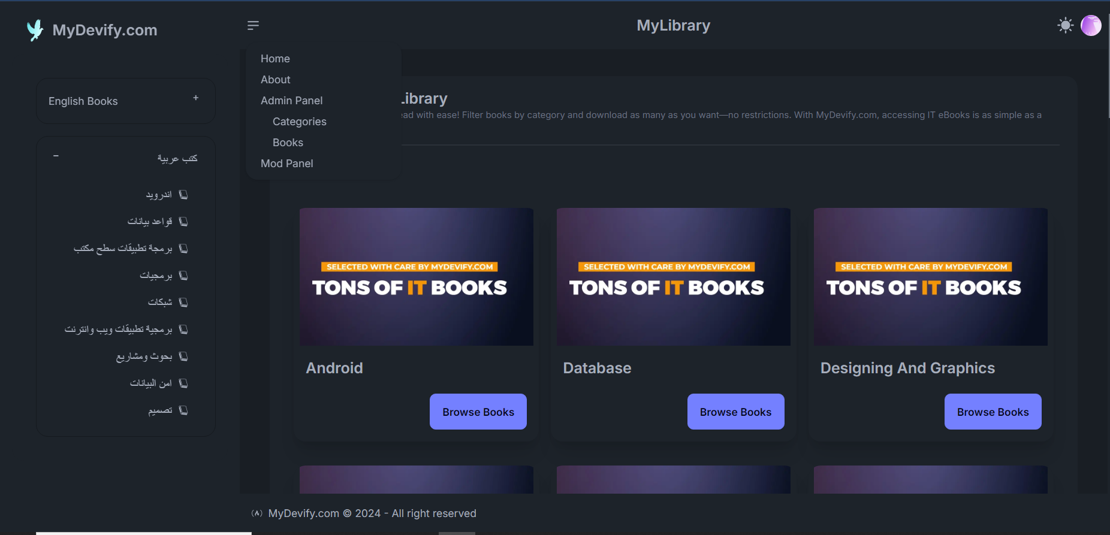Open the برمجية تطبيقات ويب وانترنت category
Screen dimensions: 1110x535
pos(119,330)
